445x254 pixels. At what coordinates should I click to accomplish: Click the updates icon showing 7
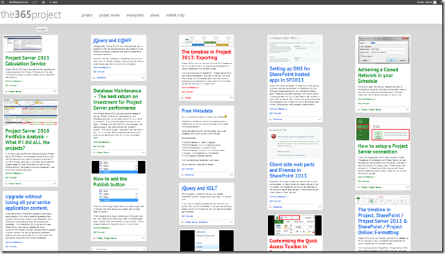[x=35, y=2]
